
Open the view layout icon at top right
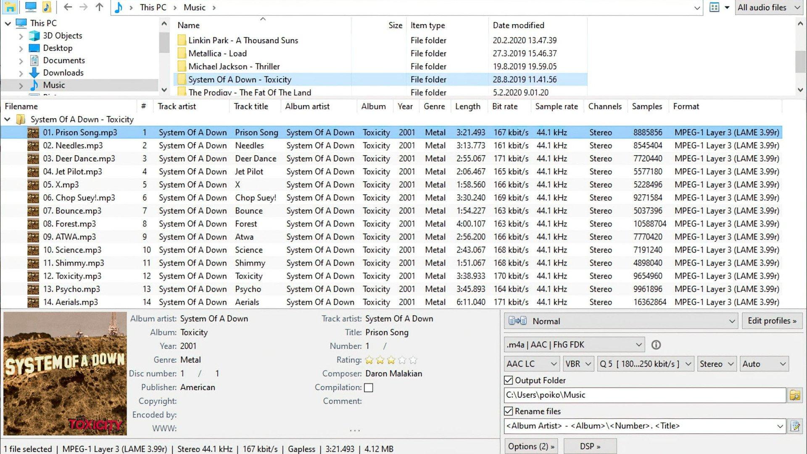(714, 7)
